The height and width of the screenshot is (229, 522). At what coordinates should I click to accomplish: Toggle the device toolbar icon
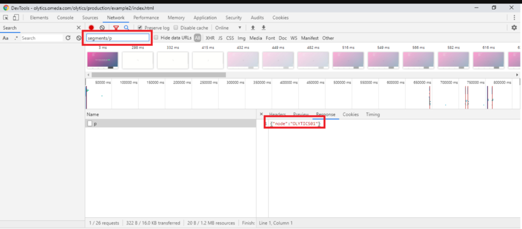point(16,18)
